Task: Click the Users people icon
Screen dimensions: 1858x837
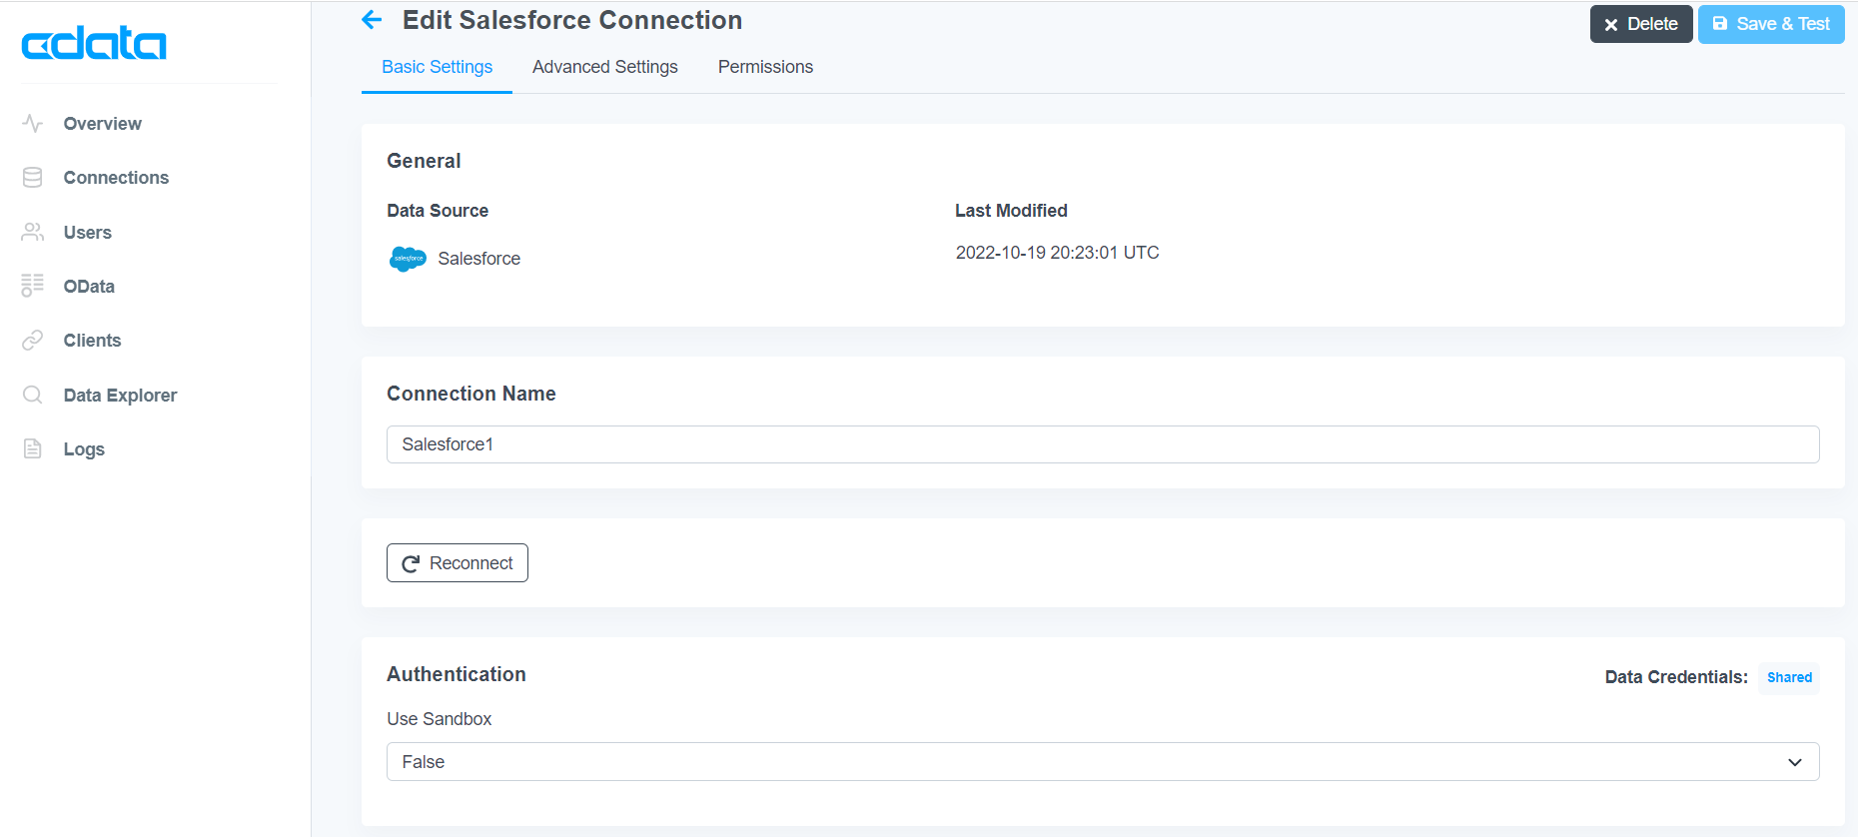Action: [33, 232]
